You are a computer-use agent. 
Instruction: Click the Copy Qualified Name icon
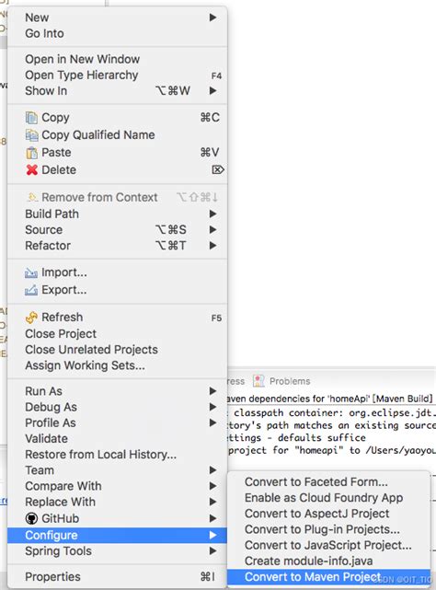(x=31, y=135)
